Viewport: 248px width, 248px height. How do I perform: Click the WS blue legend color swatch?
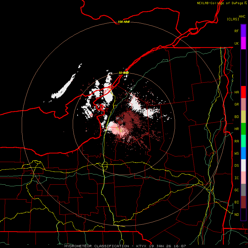pyautogui.click(x=243, y=153)
